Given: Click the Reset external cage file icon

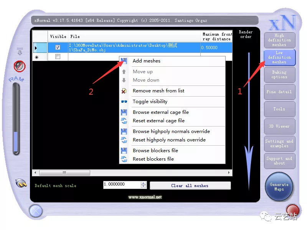Looking at the screenshot, I should click(x=124, y=121).
